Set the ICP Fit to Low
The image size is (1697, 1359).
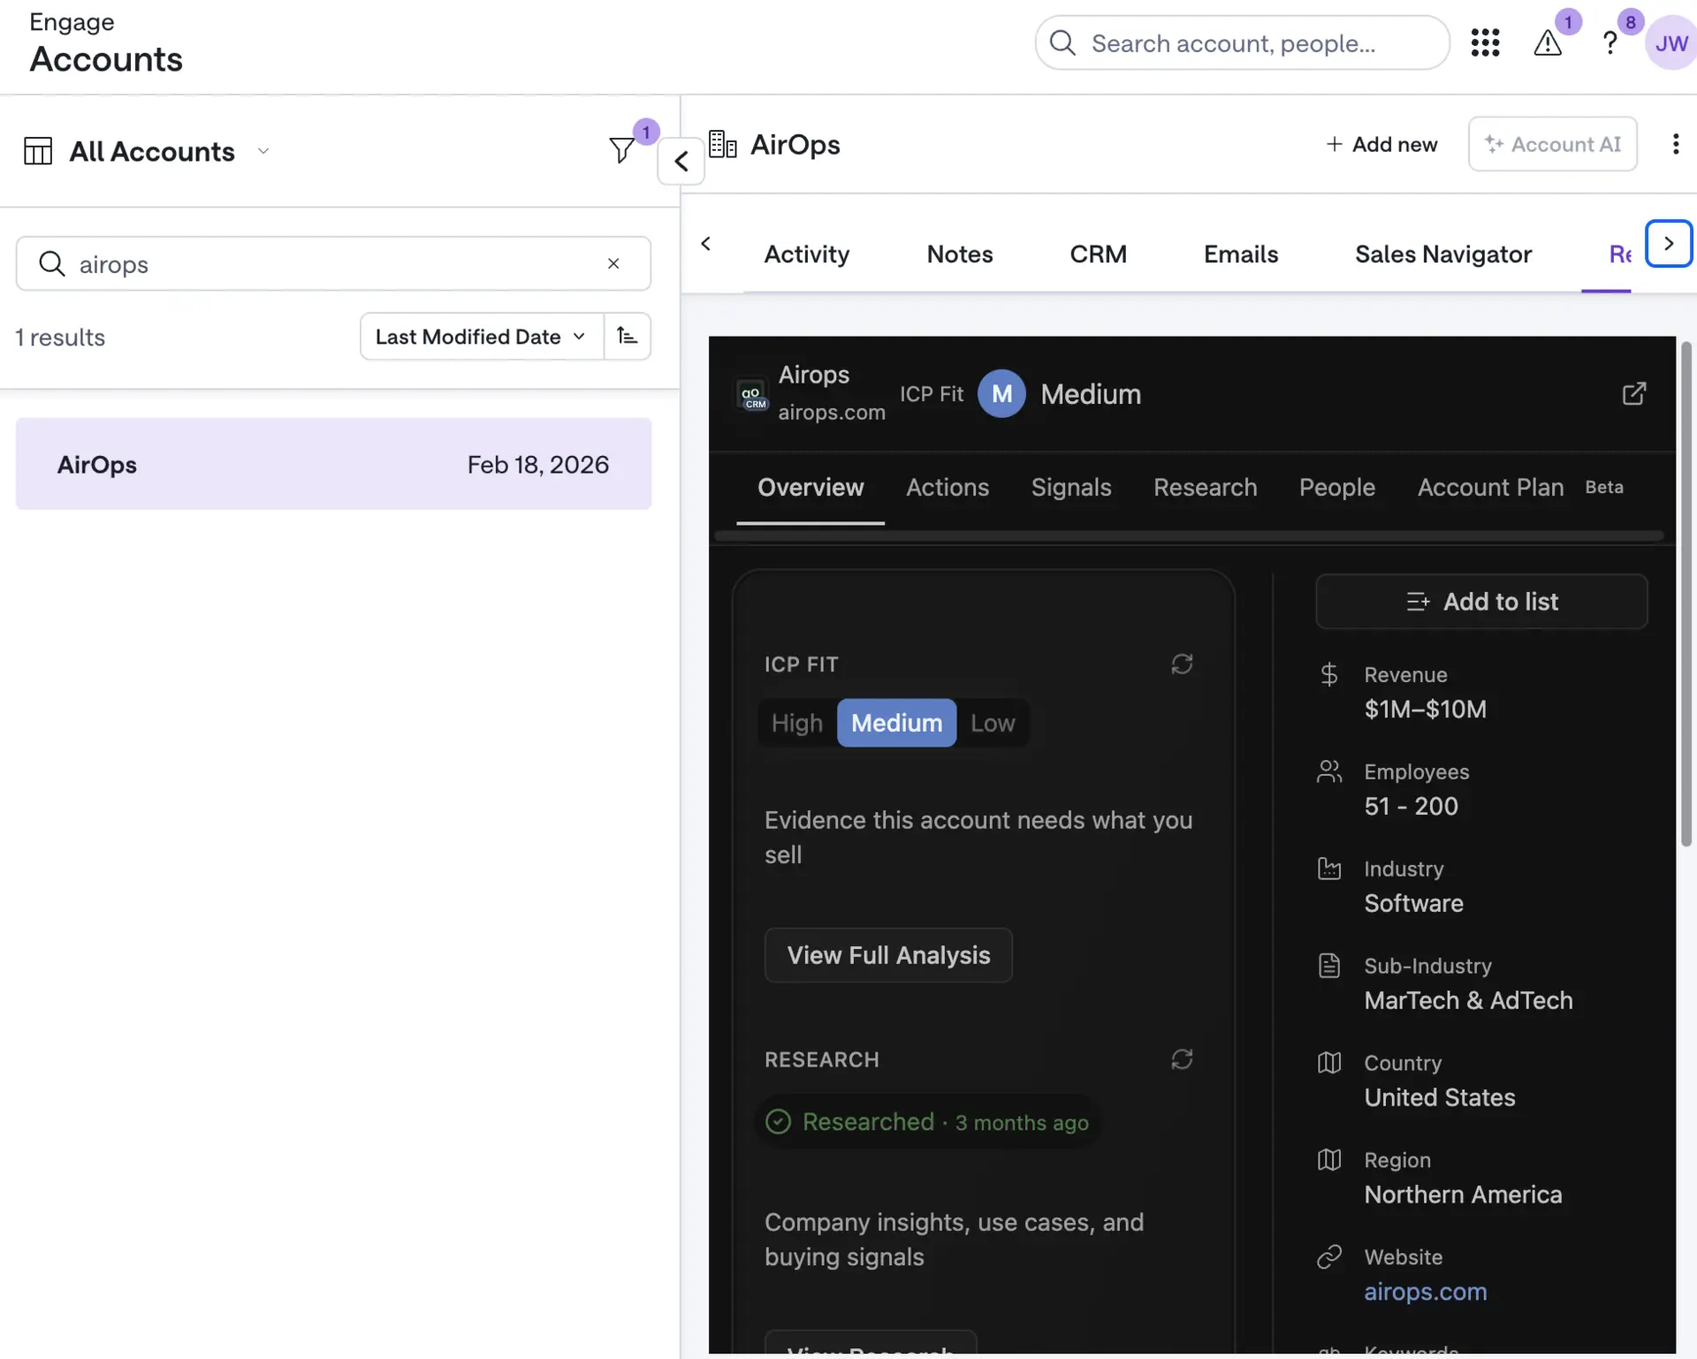993,723
